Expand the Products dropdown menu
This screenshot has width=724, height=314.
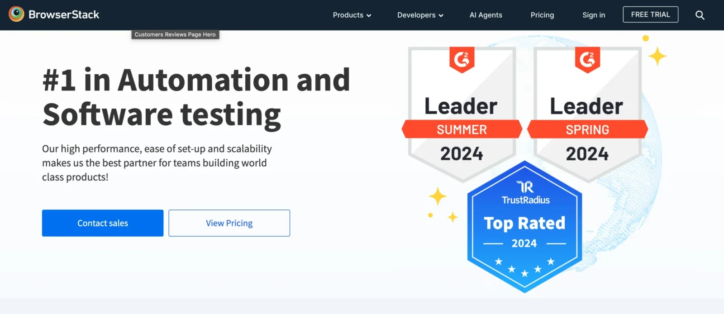tap(352, 15)
